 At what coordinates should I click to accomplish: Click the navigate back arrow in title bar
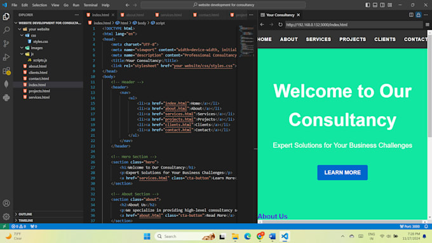pyautogui.click(x=127, y=5)
